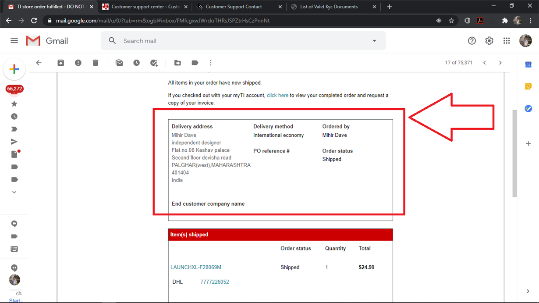Delete this email with trash icon
Screen dimensions: 539x303
[96, 63]
